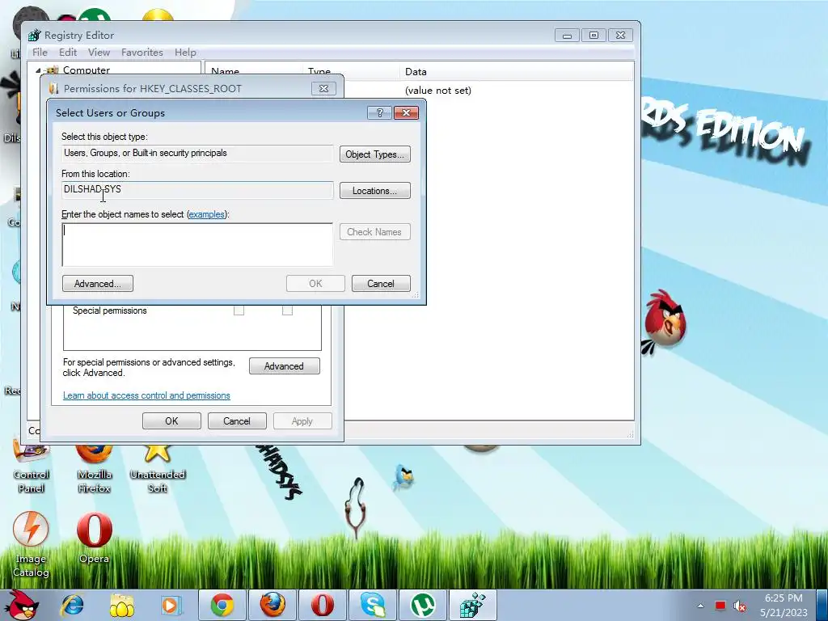Open Help menu in Registry Editor

[185, 53]
